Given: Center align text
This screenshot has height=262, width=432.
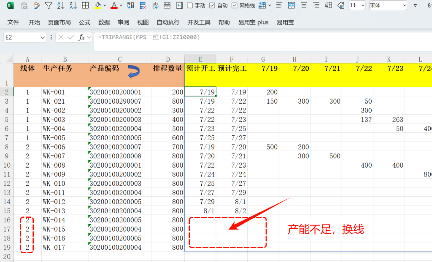Looking at the screenshot, I should [x=304, y=5].
